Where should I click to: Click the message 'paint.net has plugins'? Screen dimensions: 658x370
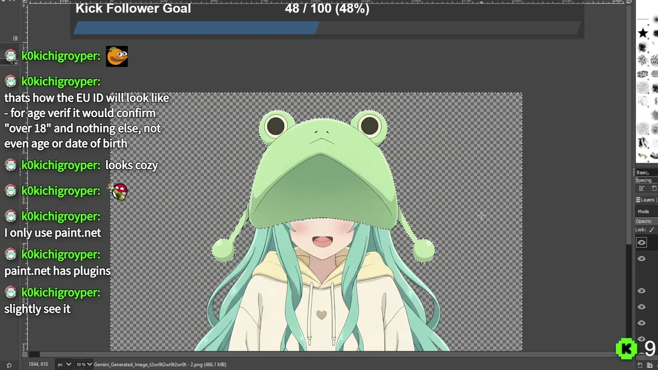pyautogui.click(x=57, y=271)
